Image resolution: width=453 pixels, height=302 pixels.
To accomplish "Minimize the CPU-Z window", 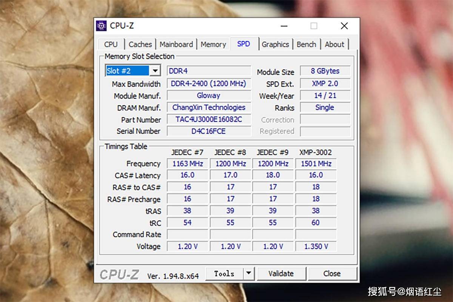I will 284,26.
